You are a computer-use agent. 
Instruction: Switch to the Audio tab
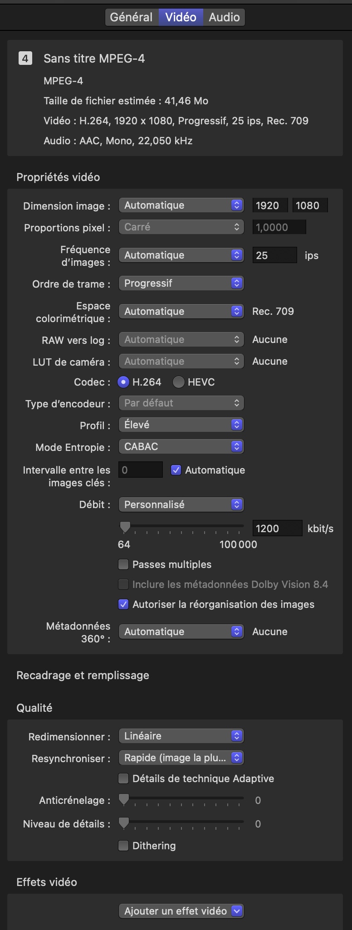(x=224, y=17)
